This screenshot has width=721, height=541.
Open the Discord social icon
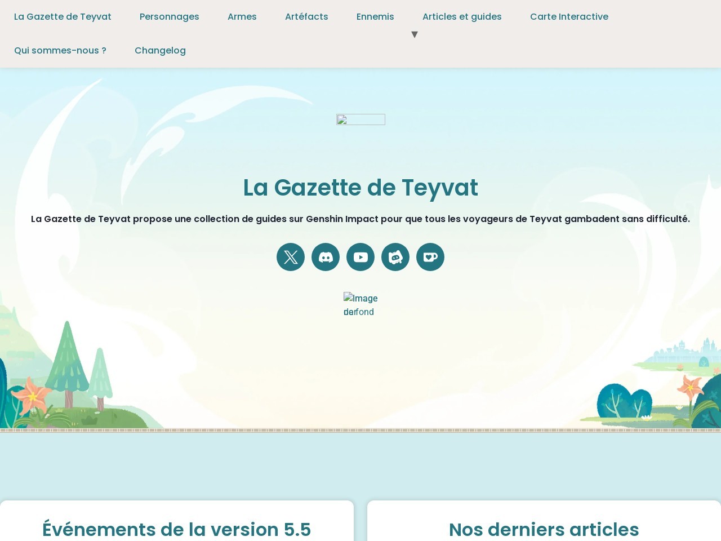(x=326, y=257)
